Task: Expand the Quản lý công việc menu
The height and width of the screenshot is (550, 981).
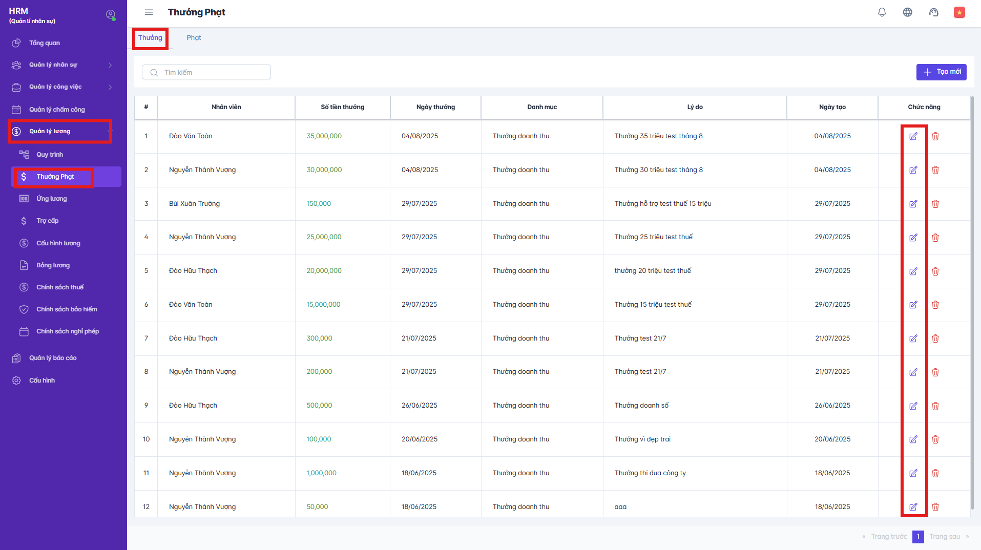Action: click(61, 87)
